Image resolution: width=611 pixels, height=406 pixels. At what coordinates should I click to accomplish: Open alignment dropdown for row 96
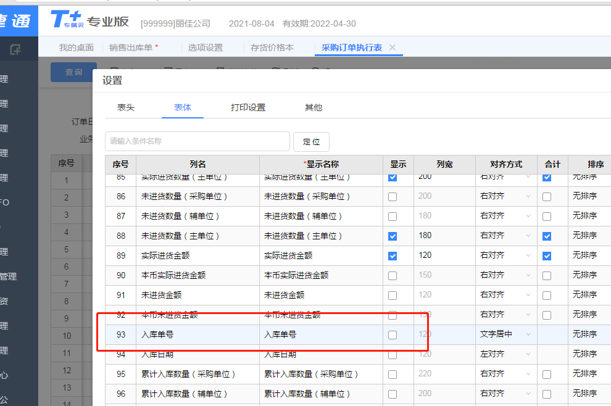(506, 394)
